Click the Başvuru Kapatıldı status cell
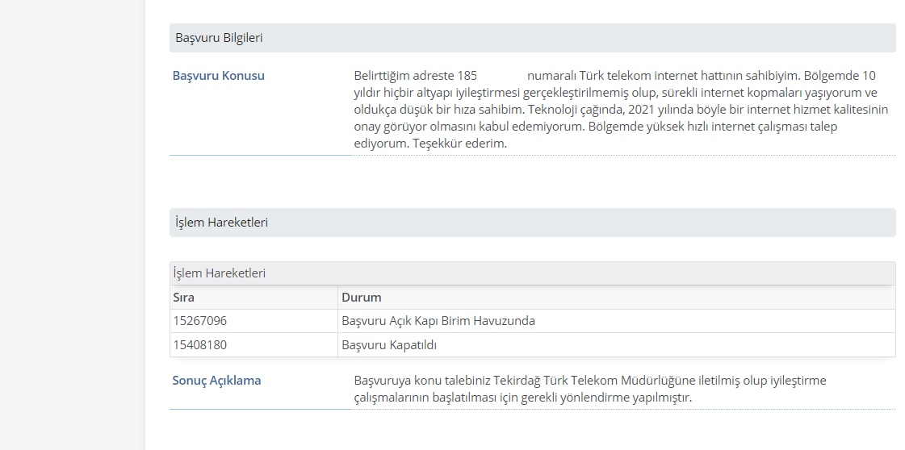The width and height of the screenshot is (905, 450). (x=389, y=345)
